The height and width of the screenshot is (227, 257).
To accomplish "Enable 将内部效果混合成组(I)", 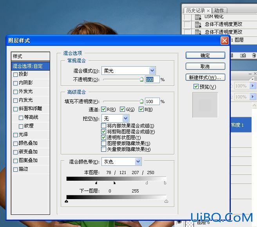I will [x=103, y=125].
